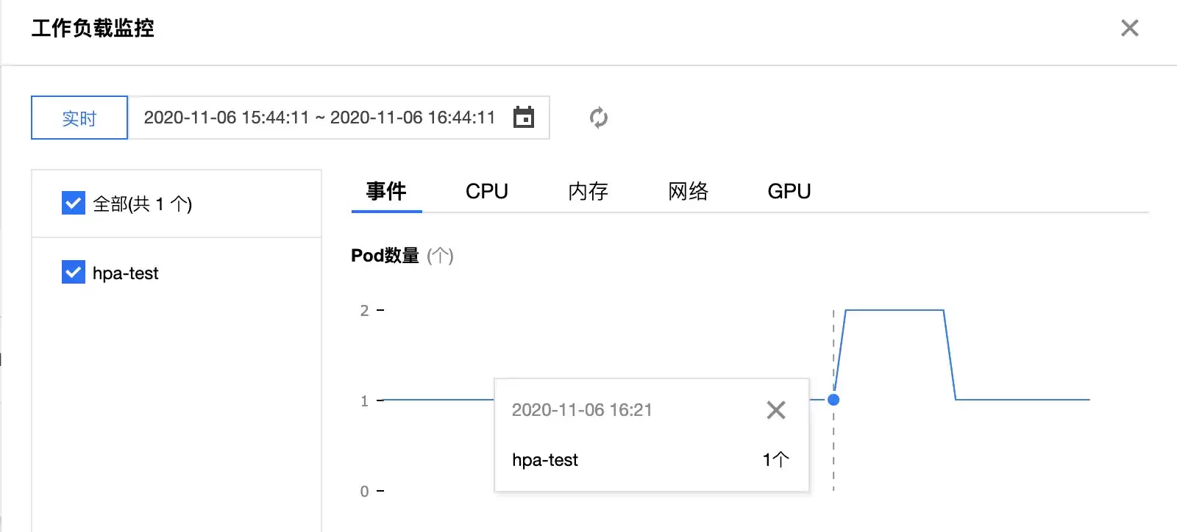1177x532 pixels.
Task: Open the 网络 tab
Action: click(x=689, y=191)
